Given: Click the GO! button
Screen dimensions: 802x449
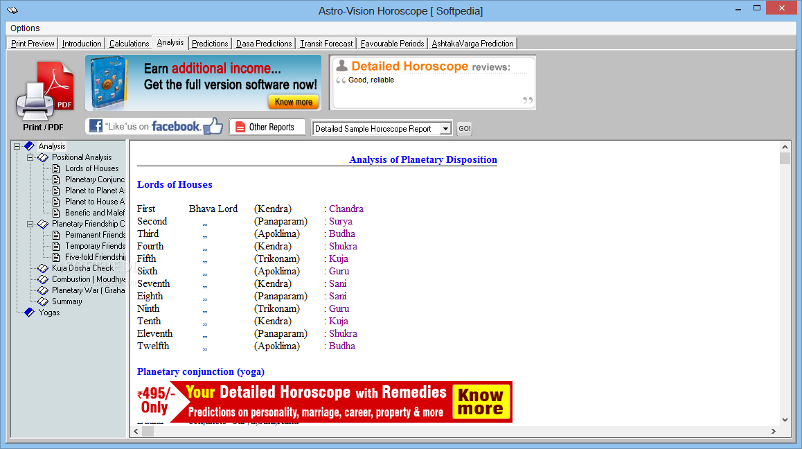Looking at the screenshot, I should (465, 128).
